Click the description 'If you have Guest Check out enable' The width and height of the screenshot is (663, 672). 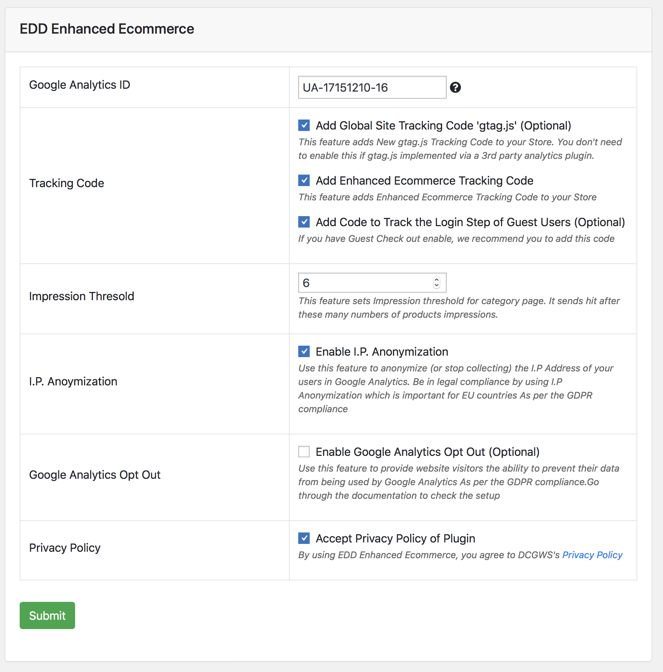click(456, 239)
